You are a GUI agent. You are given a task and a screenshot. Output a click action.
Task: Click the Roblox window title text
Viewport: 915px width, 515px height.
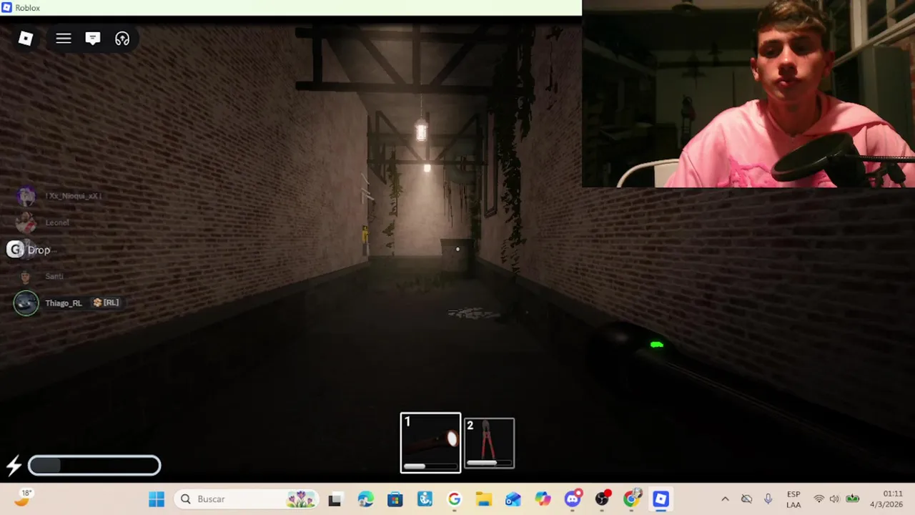tap(28, 8)
